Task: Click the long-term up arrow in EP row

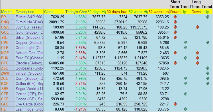Action: click(208, 17)
